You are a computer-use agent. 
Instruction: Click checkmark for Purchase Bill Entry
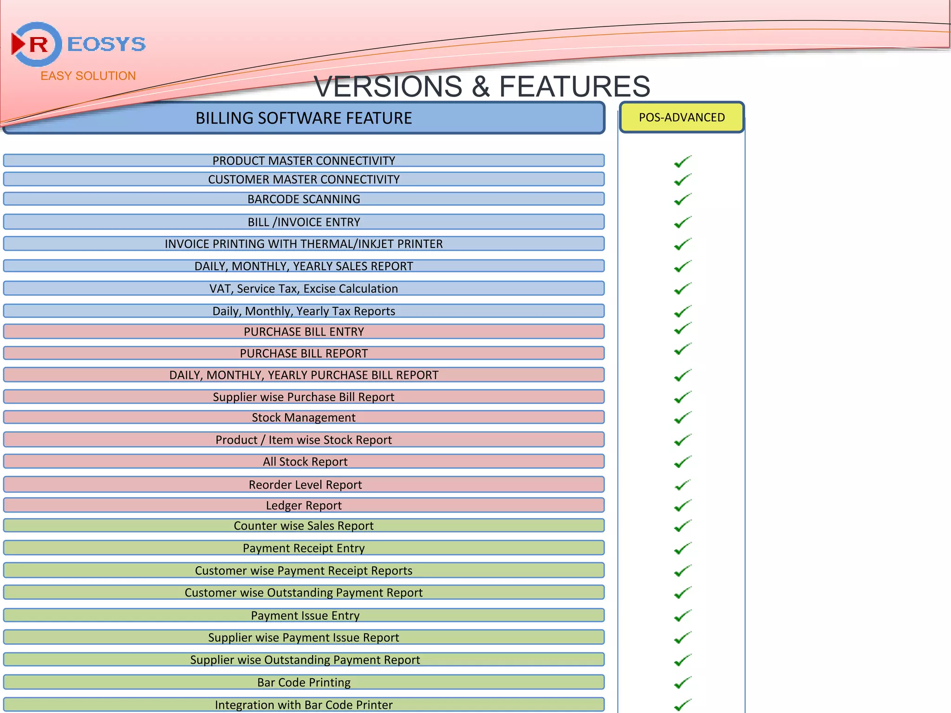682,329
